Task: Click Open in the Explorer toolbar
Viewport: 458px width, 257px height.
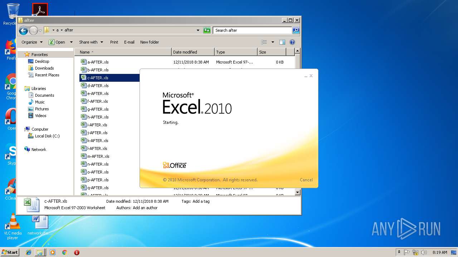Action: [x=57, y=42]
